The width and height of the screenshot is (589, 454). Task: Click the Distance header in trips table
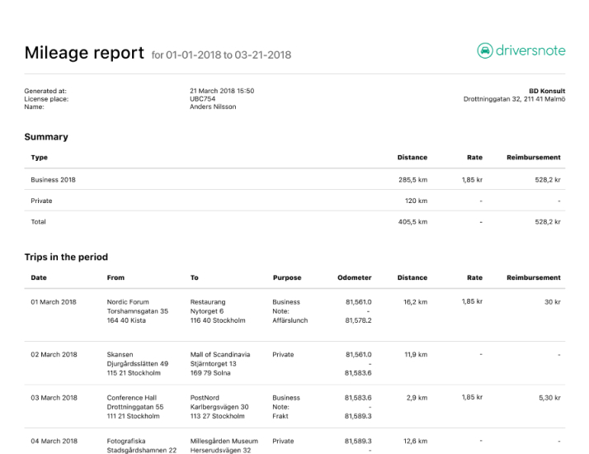point(412,277)
